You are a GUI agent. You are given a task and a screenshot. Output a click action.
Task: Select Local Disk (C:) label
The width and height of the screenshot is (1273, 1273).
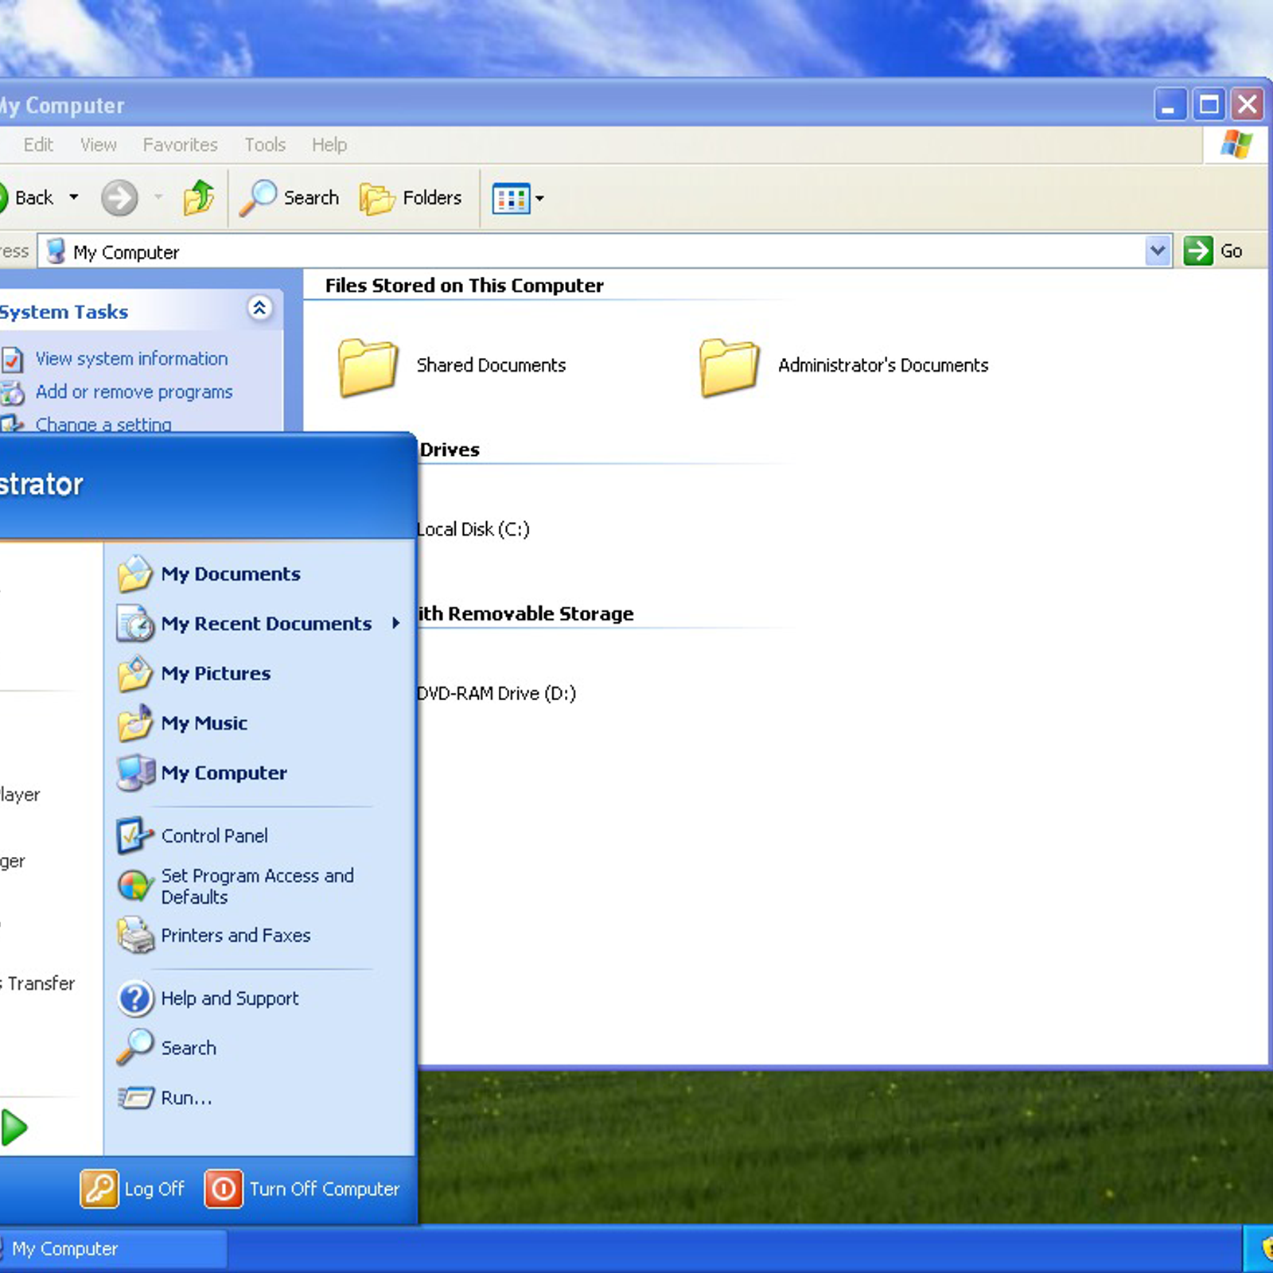tap(473, 529)
